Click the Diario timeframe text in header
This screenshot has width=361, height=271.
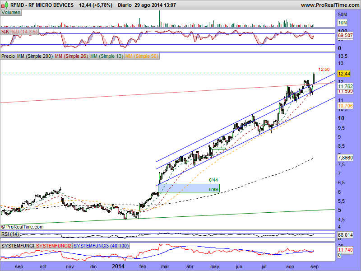(x=125, y=5)
